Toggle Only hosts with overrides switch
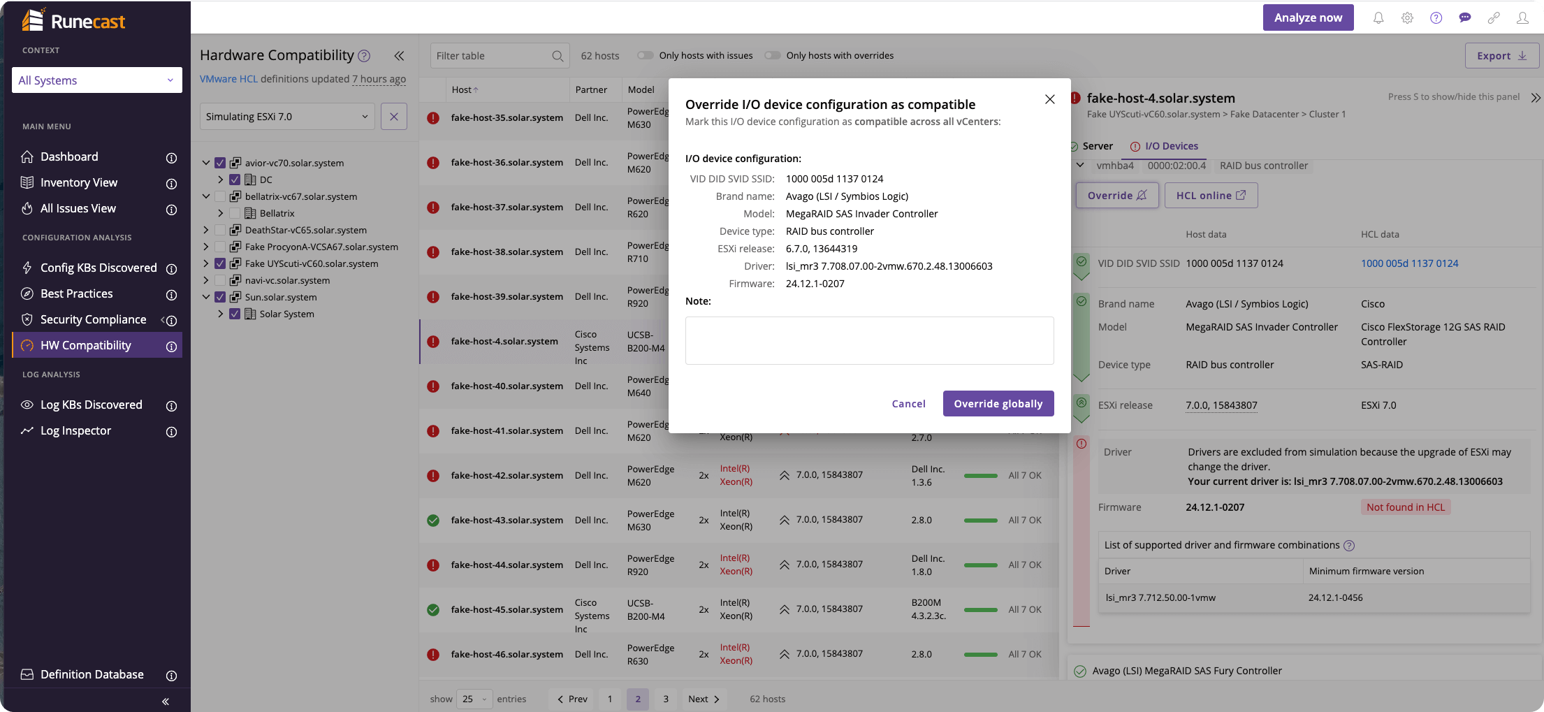Screen dimensions: 1544x712 point(772,55)
